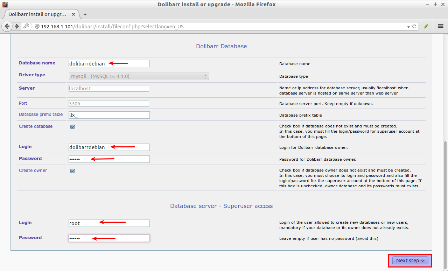This screenshot has width=448, height=271.
Task: Reload the page with refresh icon
Action: (x=414, y=27)
